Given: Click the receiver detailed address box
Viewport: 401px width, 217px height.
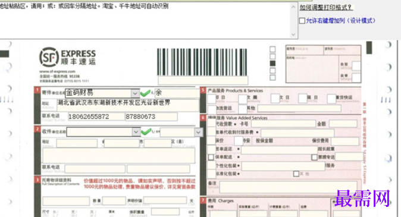Looking at the screenshot, I should click(x=118, y=156).
